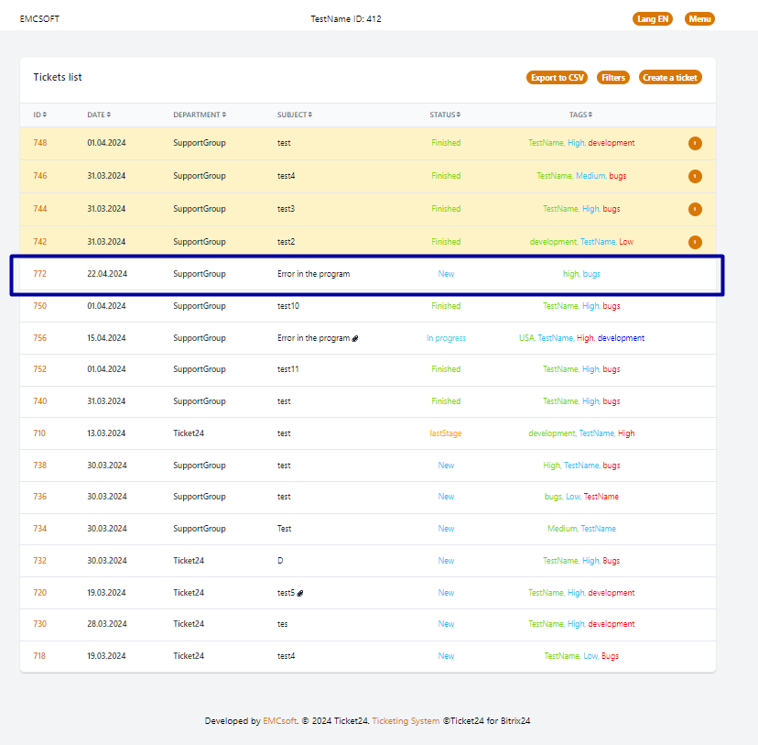Click the attachment paperclip on ticket 756
The height and width of the screenshot is (745, 758).
point(355,338)
